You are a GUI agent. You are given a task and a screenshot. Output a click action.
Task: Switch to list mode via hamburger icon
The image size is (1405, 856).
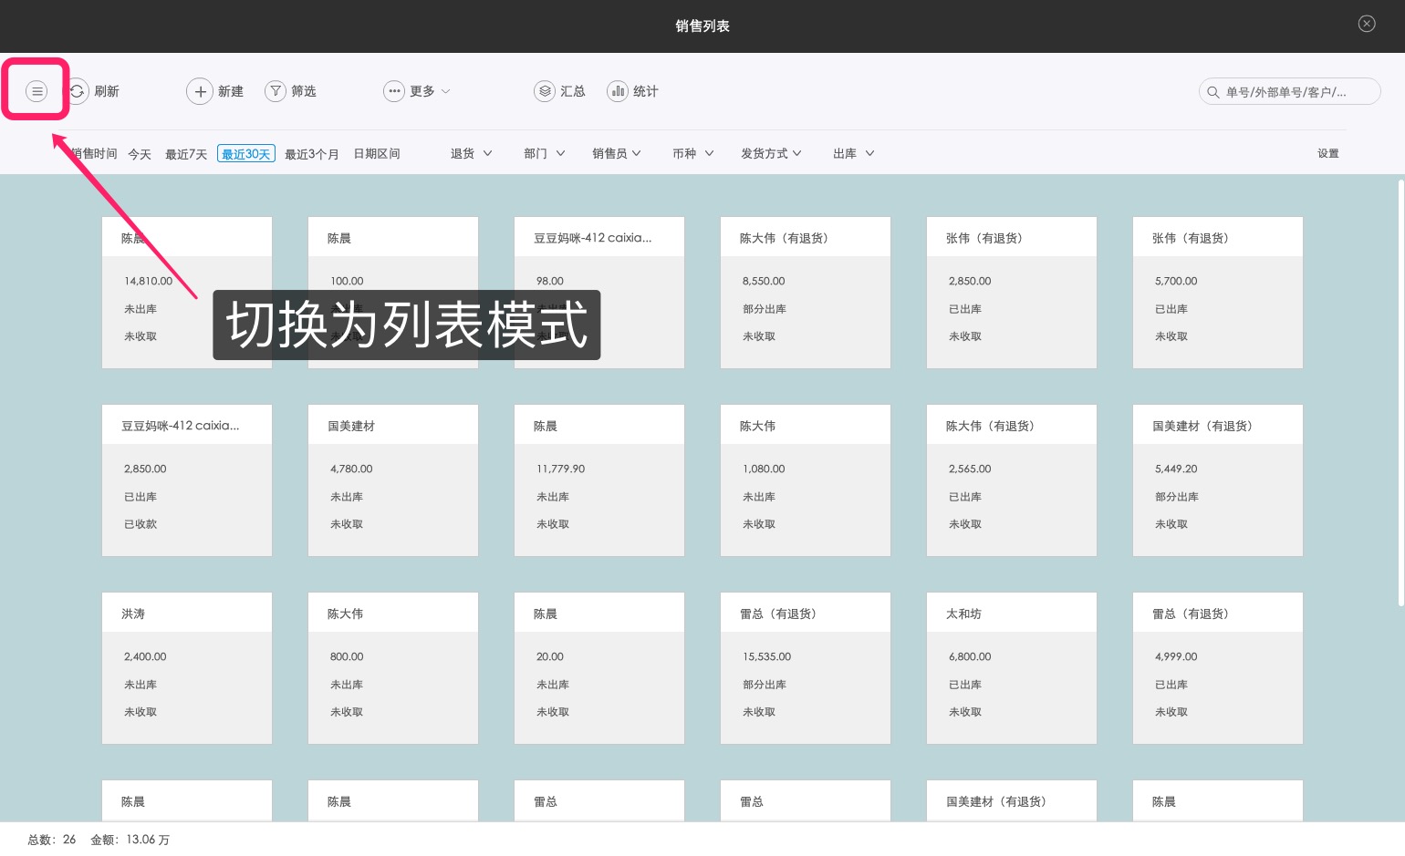point(36,91)
